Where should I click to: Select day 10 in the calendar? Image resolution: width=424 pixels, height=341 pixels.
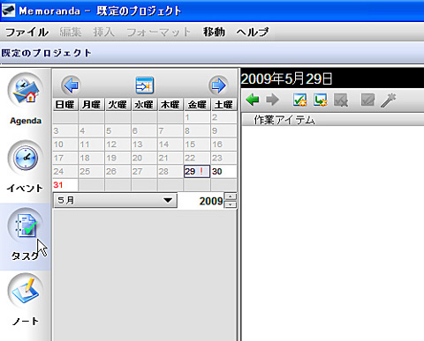coord(65,145)
